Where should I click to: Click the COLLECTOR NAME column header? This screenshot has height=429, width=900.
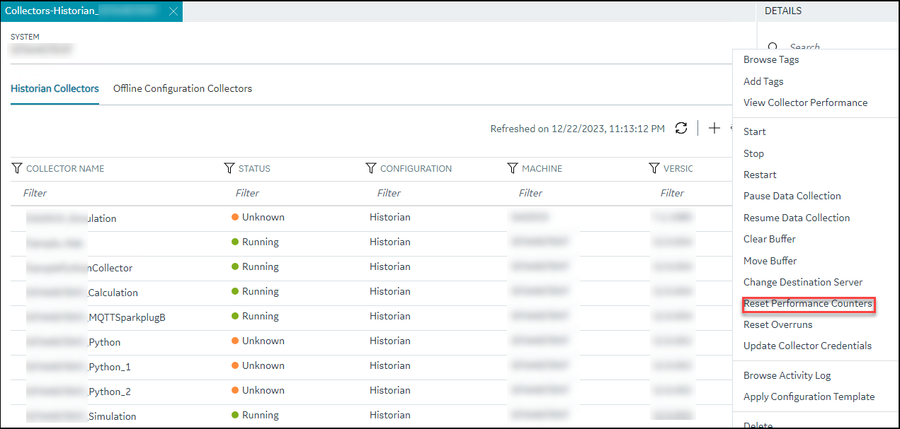click(65, 168)
